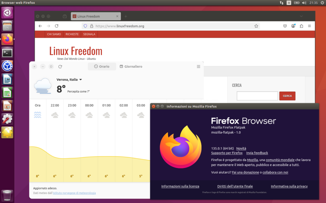Reload the Linux Freedom page
Viewport: 326px width, 203px height.
pyautogui.click(x=57, y=26)
